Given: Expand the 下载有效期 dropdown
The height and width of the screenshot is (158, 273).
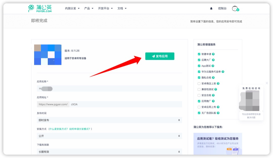Looking at the screenshot, I should 109,152.
